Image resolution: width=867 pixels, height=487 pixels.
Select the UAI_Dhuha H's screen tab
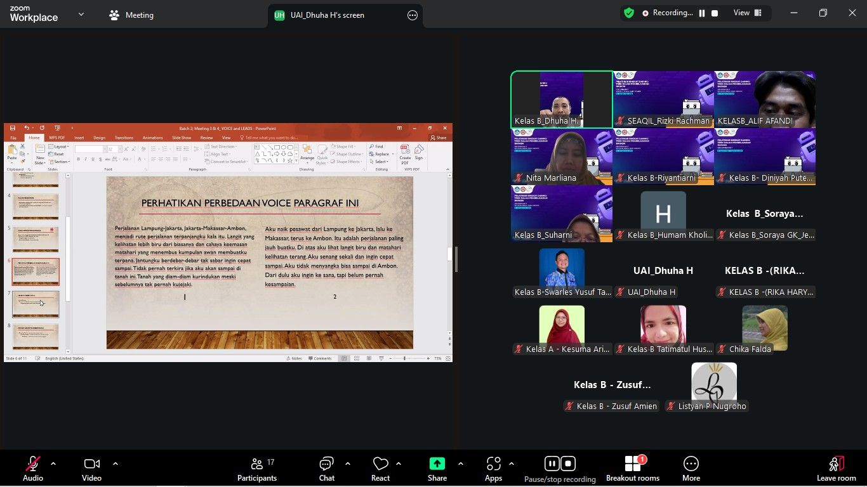tap(327, 15)
